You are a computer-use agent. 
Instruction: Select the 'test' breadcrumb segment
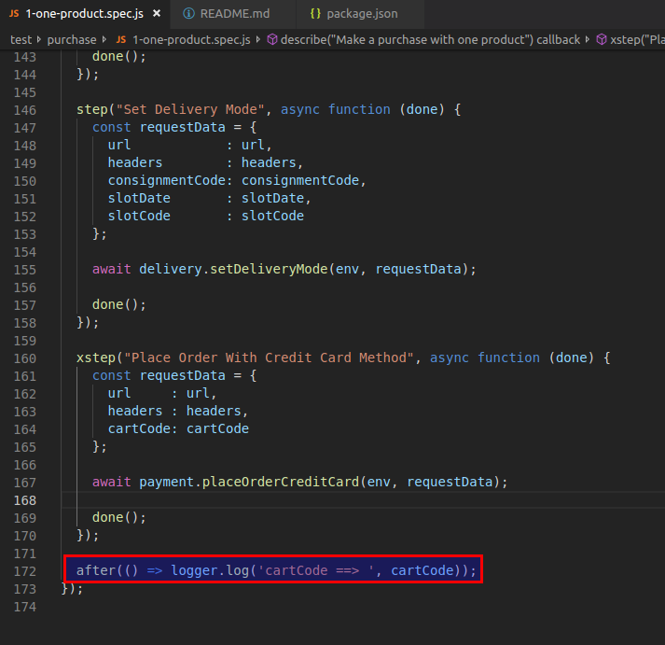pyautogui.click(x=21, y=40)
